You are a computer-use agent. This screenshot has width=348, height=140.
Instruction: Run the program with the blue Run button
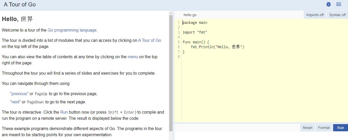pyautogui.click(x=341, y=128)
